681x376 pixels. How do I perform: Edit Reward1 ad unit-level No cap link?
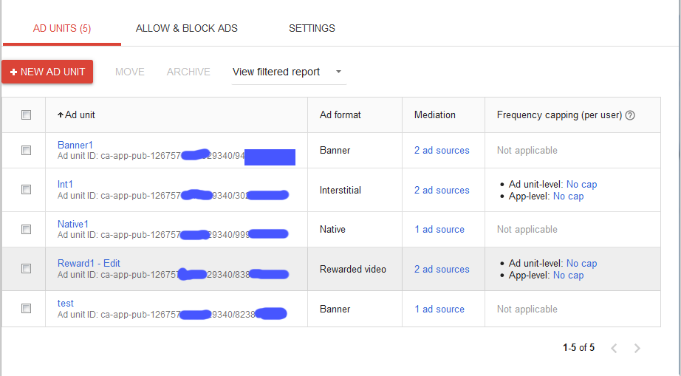581,263
